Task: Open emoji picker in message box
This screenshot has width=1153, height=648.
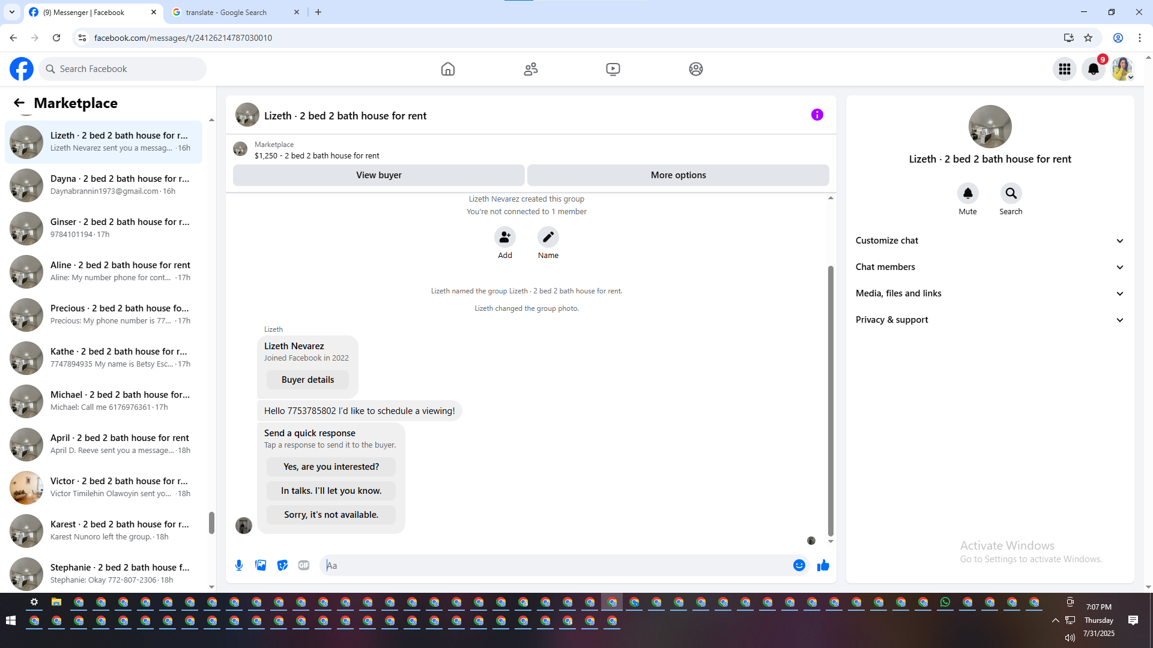Action: click(x=799, y=565)
